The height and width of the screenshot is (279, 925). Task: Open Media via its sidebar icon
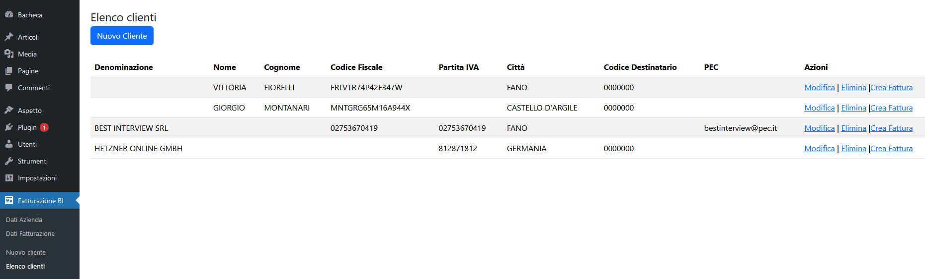tap(9, 54)
